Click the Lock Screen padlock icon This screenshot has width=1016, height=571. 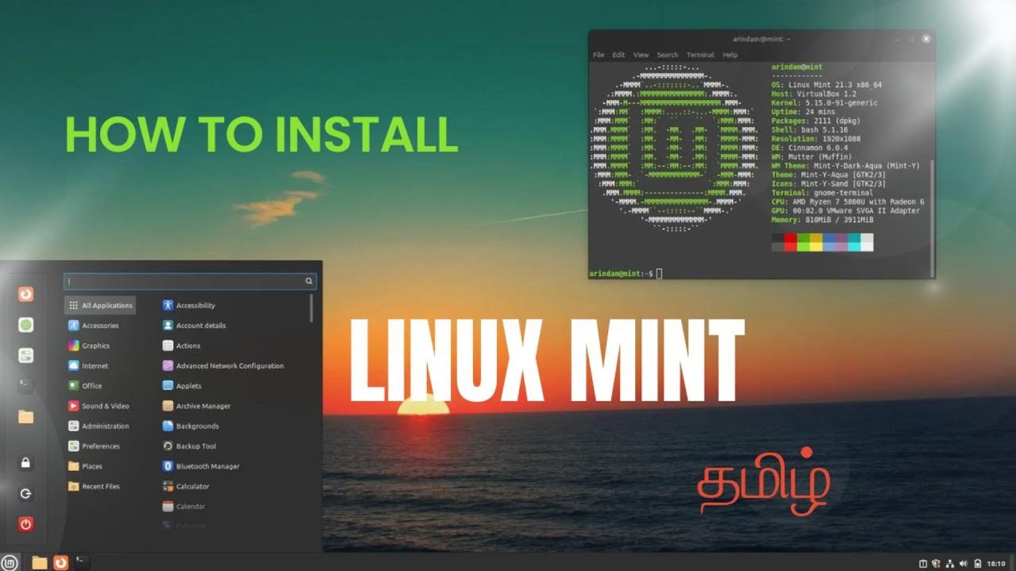coord(26,462)
